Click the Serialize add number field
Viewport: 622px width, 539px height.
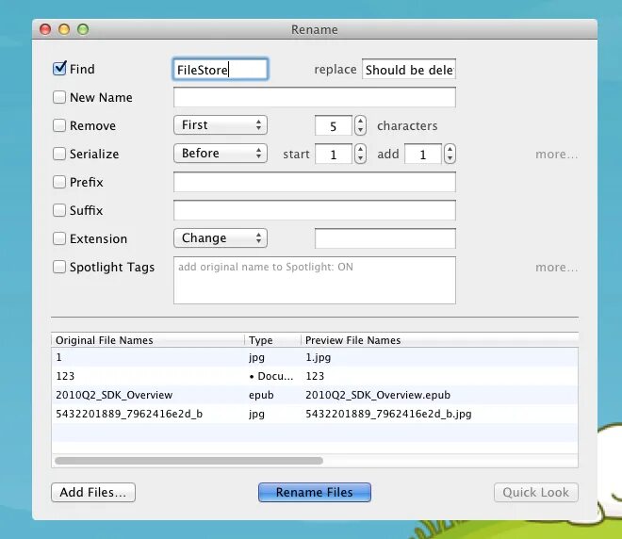423,154
